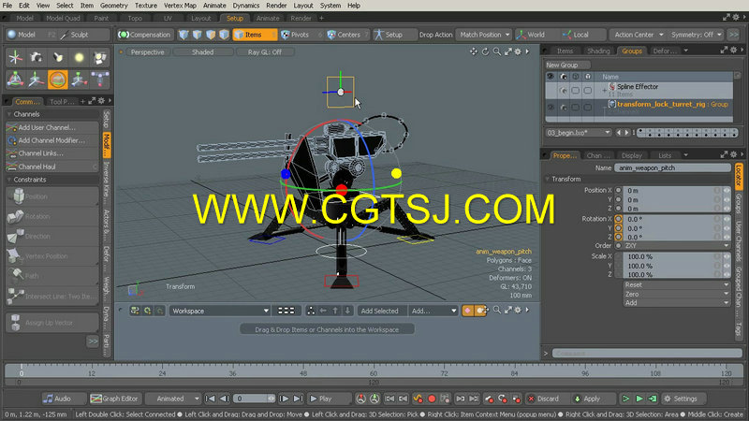Click frame 48 on the timeline
The image size is (749, 421).
pyautogui.click(x=303, y=372)
